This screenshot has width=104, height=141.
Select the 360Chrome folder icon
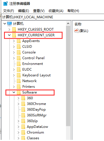click(23, 104)
